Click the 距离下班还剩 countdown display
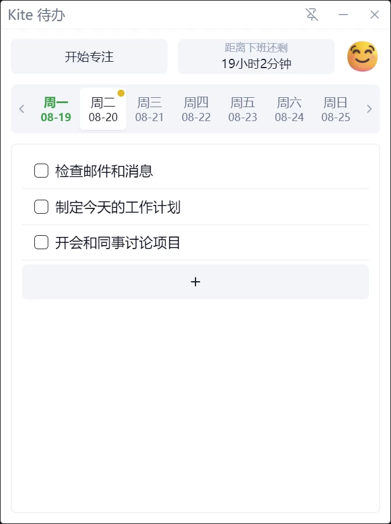The image size is (391, 524). [256, 56]
